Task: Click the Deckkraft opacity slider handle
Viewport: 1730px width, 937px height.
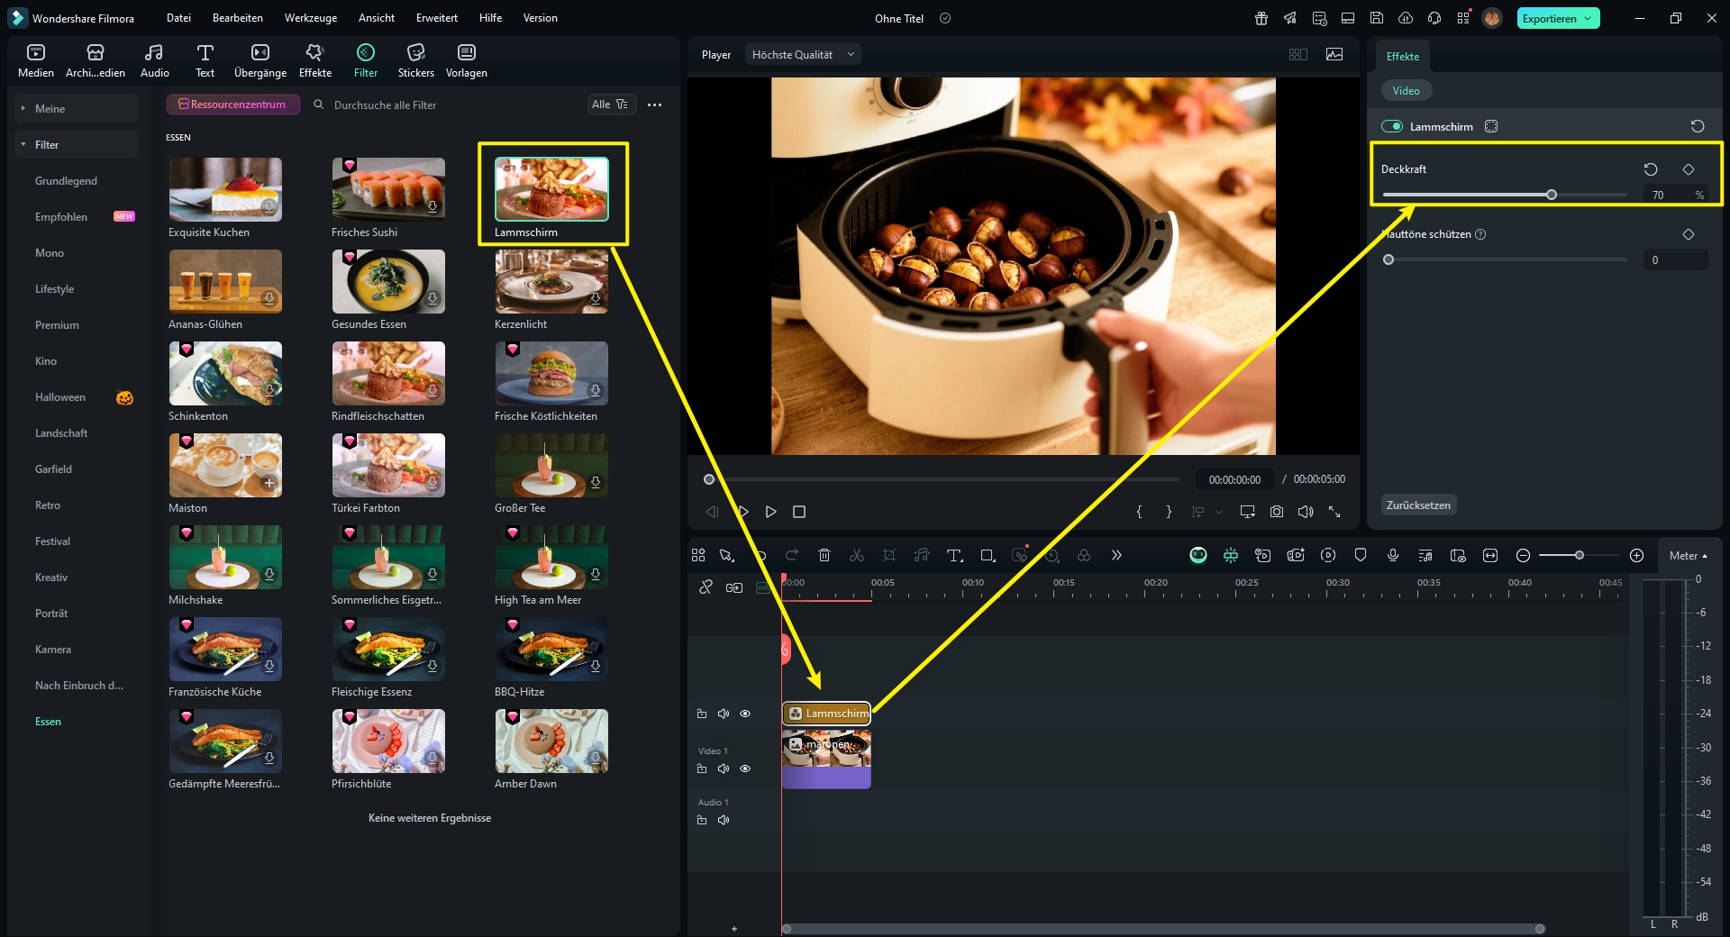Action: [1552, 195]
